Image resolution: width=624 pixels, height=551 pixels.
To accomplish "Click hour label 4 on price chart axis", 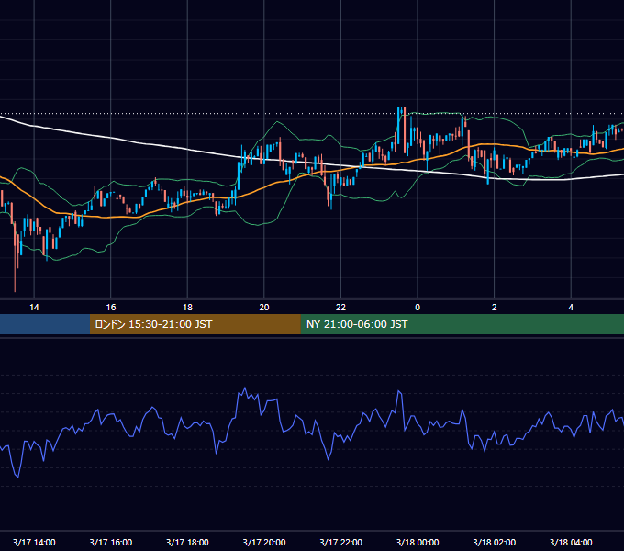I will click(571, 308).
